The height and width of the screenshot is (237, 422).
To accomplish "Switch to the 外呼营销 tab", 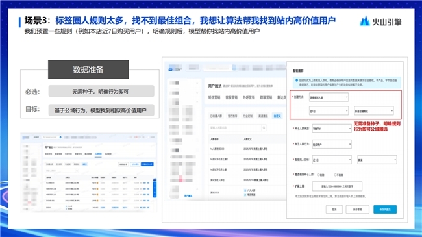I will pos(249,97).
